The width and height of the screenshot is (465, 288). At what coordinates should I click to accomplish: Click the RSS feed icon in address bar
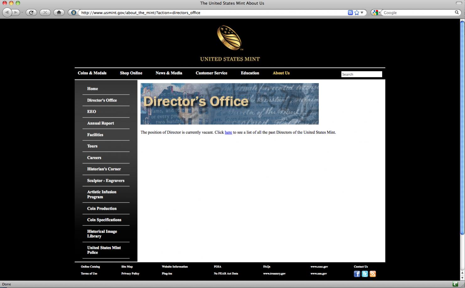click(x=350, y=13)
